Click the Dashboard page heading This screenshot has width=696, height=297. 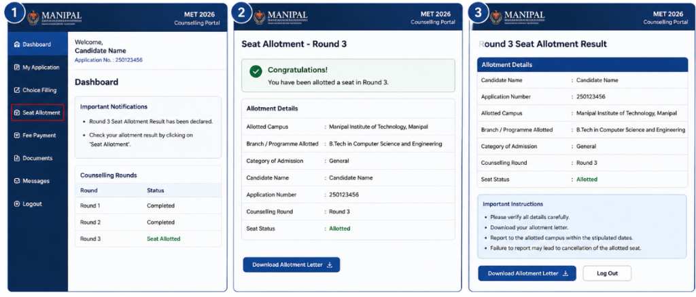point(97,82)
